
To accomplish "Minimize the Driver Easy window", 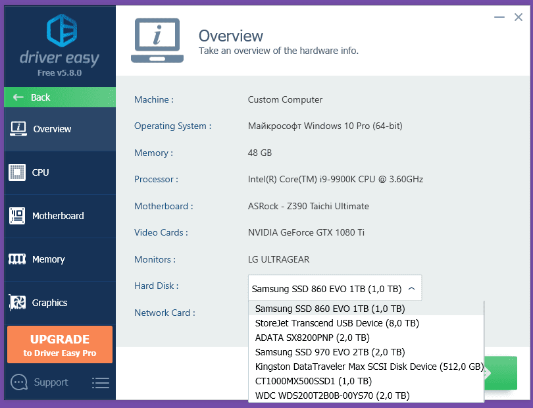I will pyautogui.click(x=499, y=17).
